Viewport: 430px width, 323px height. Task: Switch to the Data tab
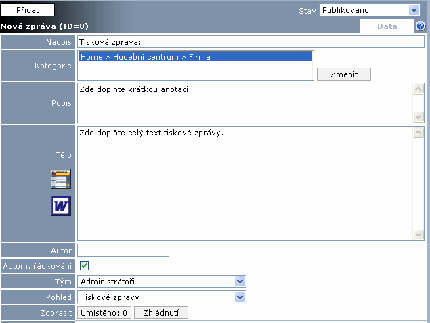(x=387, y=26)
